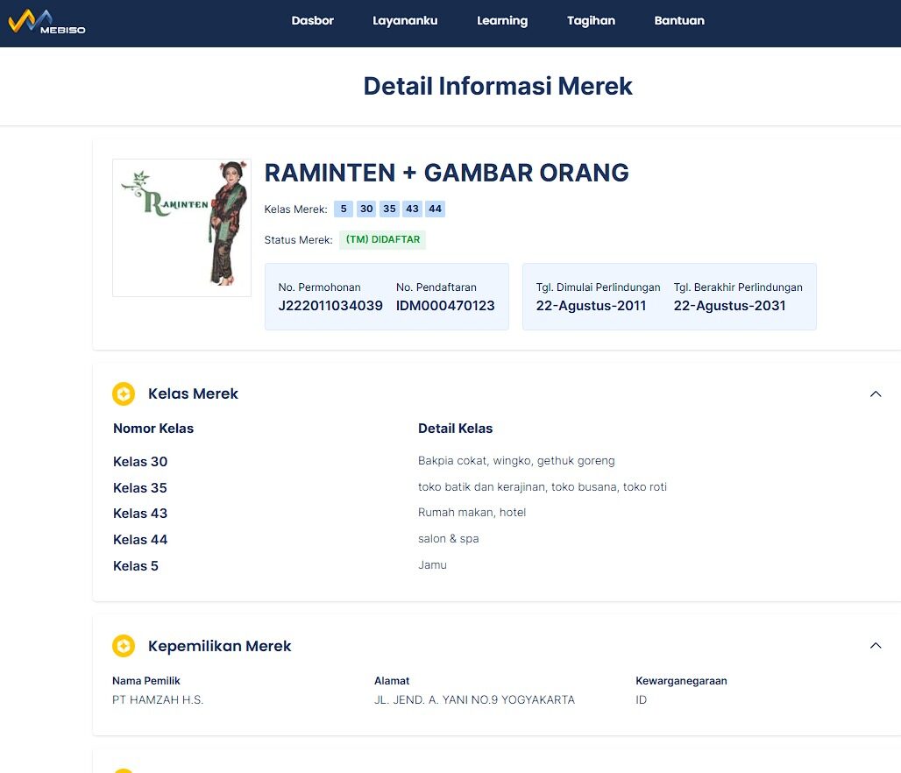Viewport: 901px width, 773px height.
Task: Open the Dasbor menu
Action: [x=313, y=21]
